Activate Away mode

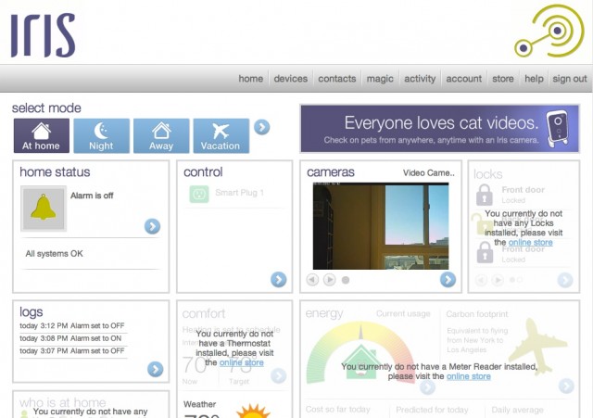(x=161, y=136)
